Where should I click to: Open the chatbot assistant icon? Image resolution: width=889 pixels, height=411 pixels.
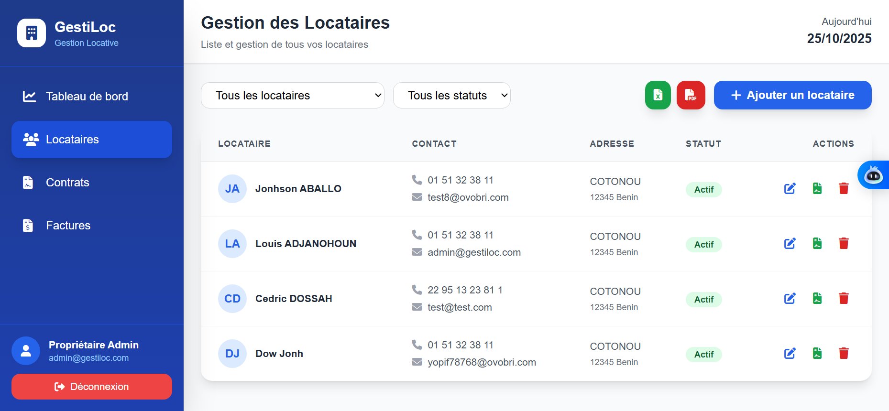tap(873, 175)
